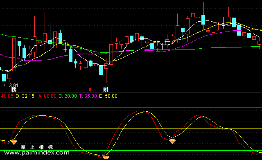
Task: Click the D: 32.15 indicator value
Action: (x=25, y=96)
